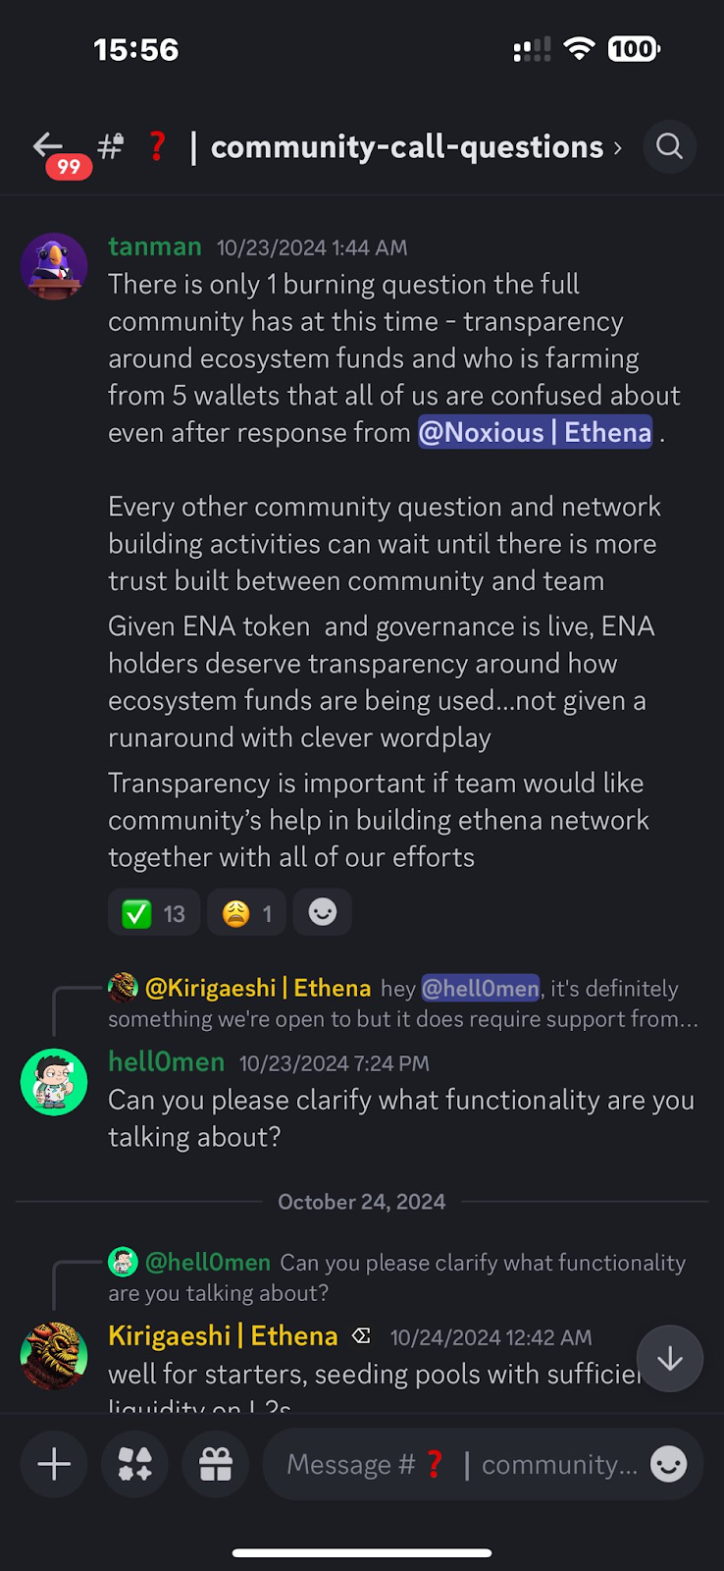
Task: Toggle the weary face reaction
Action: click(x=245, y=912)
